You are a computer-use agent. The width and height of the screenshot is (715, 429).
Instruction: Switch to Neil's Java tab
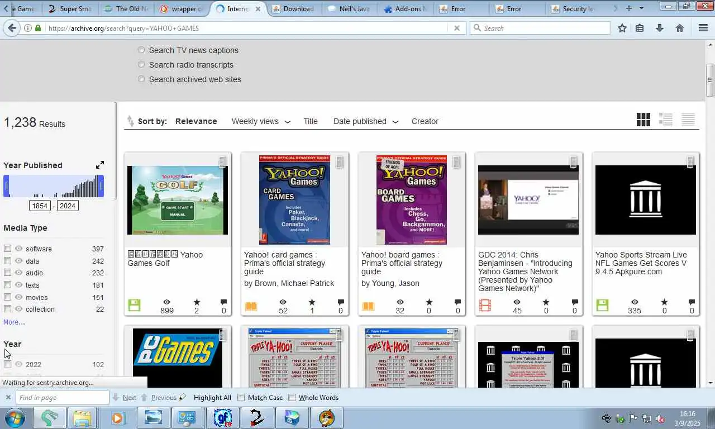point(350,8)
